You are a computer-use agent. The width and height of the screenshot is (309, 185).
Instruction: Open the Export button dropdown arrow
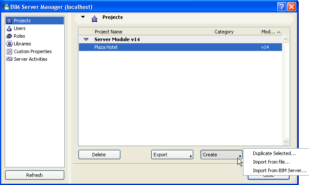(x=191, y=156)
